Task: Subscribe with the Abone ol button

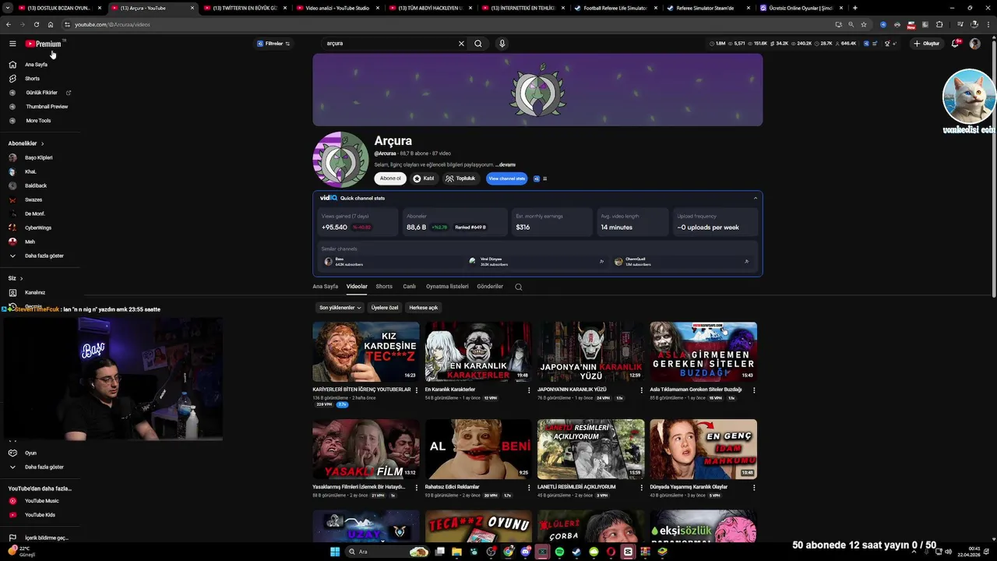Action: click(390, 178)
